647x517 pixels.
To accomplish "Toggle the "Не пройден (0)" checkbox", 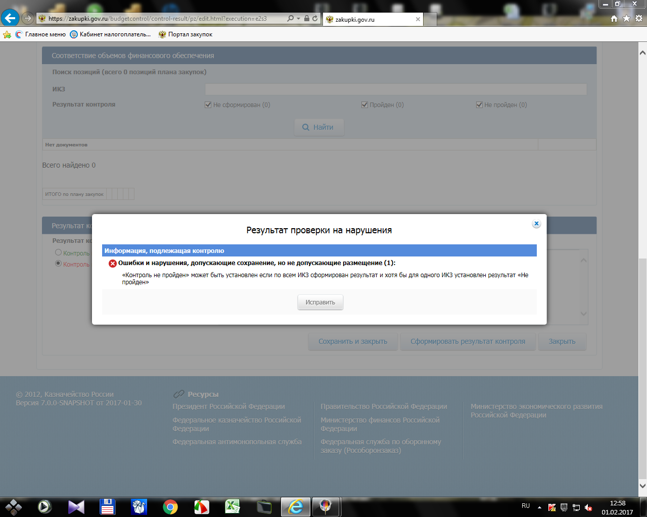I will point(479,105).
